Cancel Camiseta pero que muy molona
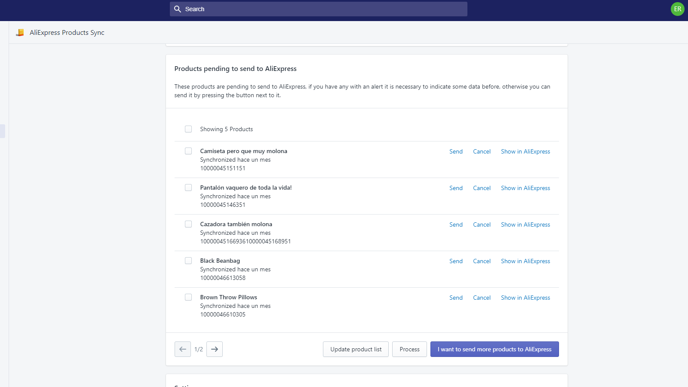Viewport: 688px width, 387px height. click(x=482, y=151)
